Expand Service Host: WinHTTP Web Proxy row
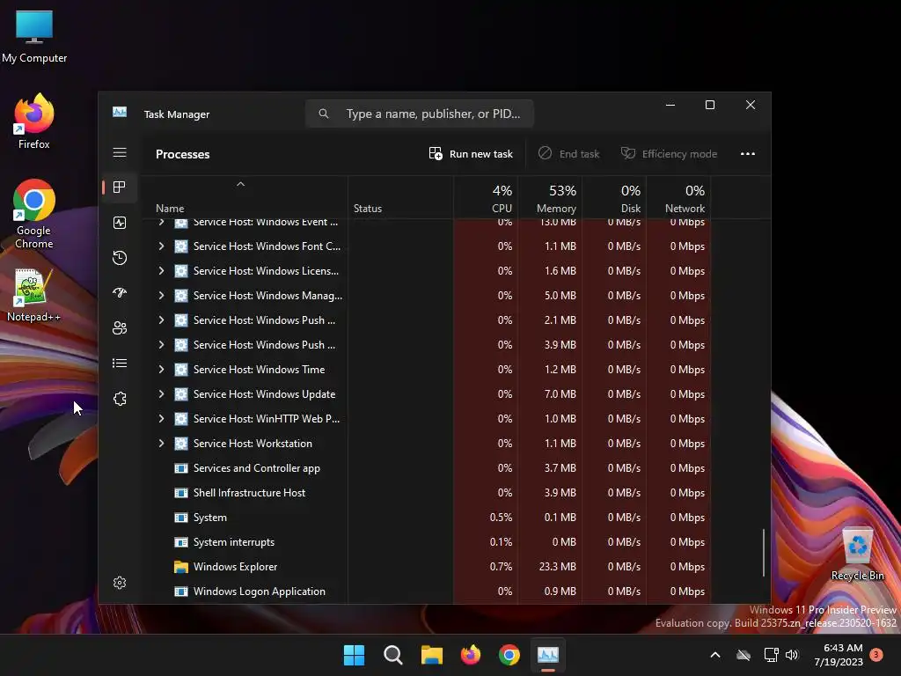This screenshot has height=676, width=901. [162, 419]
